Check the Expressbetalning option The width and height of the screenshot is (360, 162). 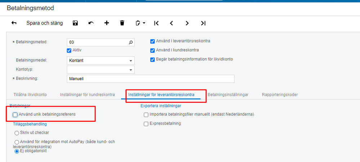146,124
